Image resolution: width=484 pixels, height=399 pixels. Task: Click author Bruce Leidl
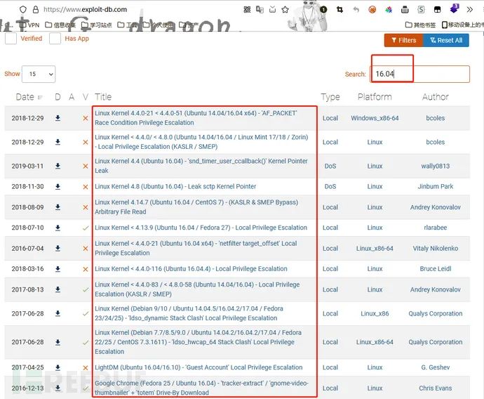(436, 268)
